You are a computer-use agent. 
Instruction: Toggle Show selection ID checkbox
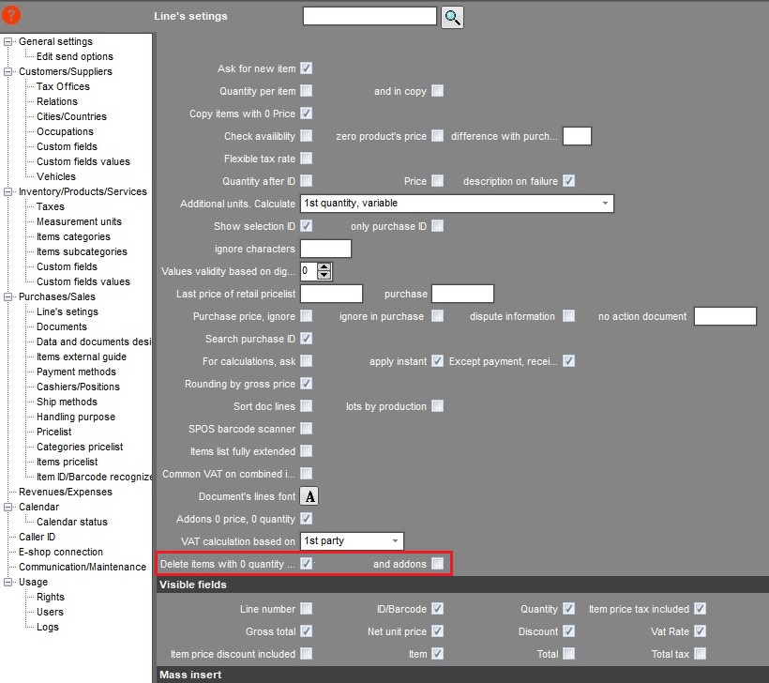(x=306, y=226)
